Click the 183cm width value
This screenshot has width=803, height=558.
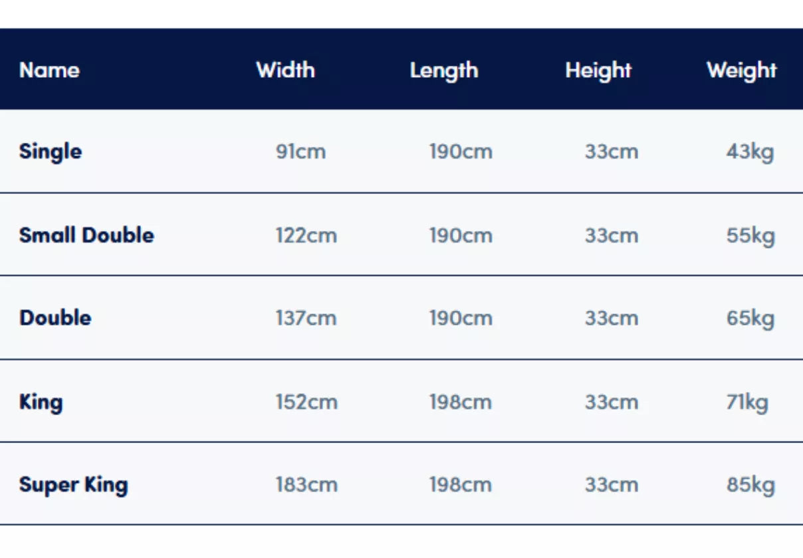point(306,484)
